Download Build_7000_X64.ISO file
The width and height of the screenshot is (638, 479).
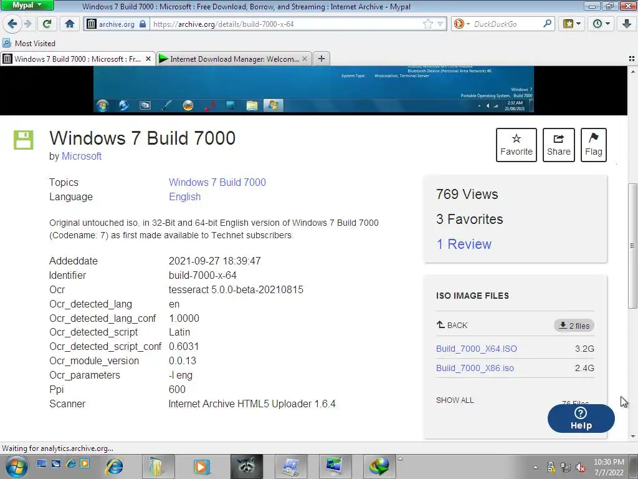(477, 349)
